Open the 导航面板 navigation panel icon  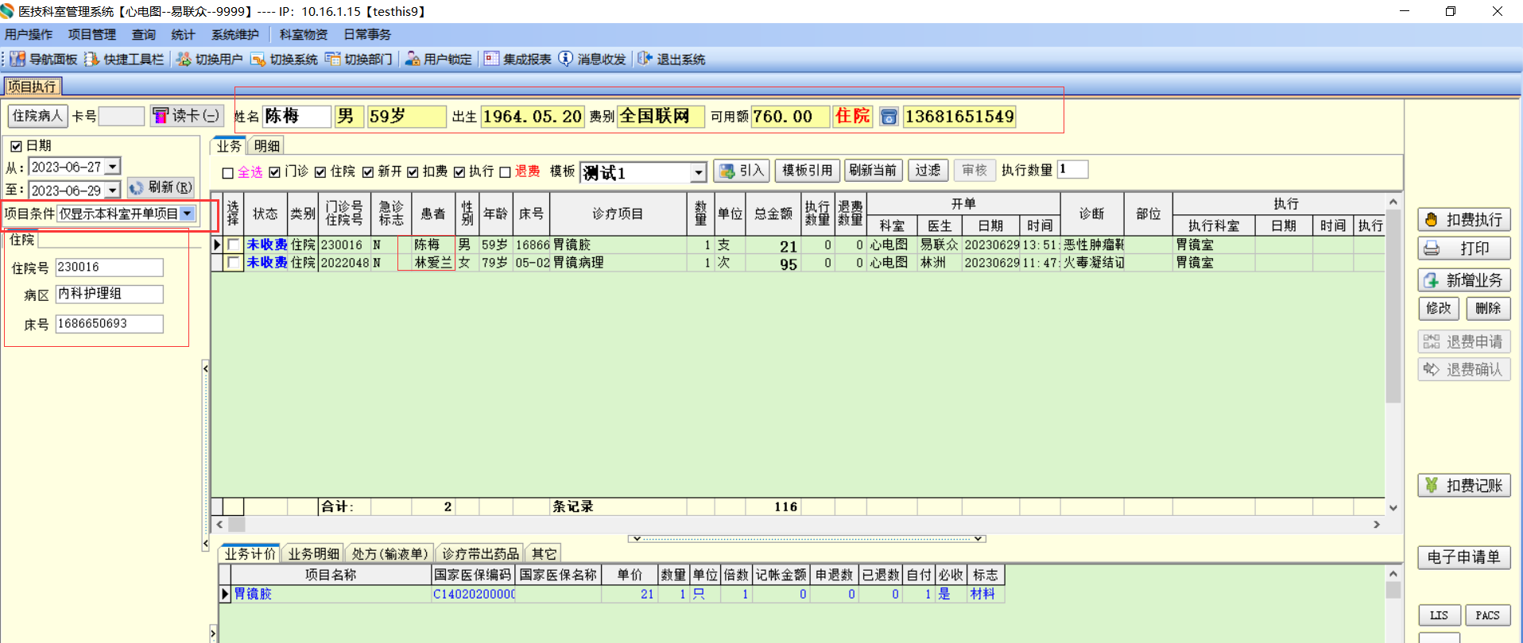point(17,59)
